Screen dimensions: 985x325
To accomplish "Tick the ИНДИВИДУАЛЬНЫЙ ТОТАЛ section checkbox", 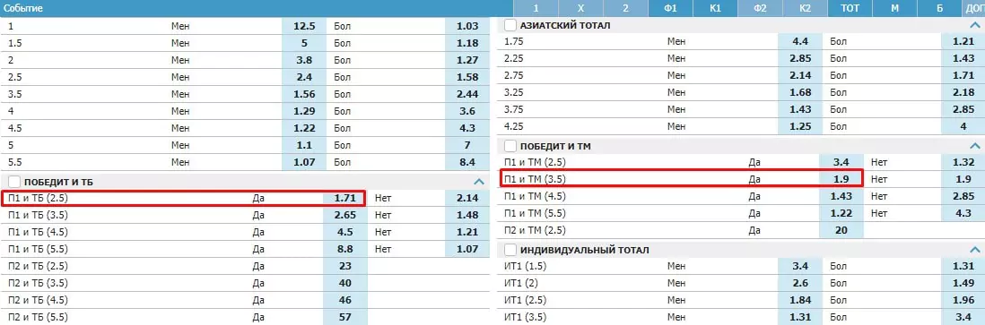I will pos(510,250).
